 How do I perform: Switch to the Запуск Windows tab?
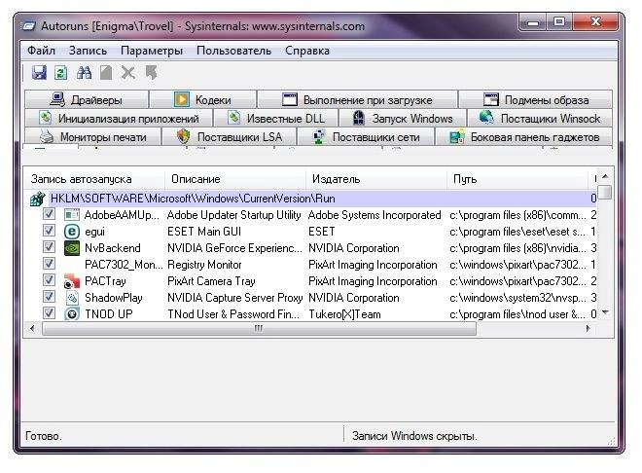pos(403,119)
